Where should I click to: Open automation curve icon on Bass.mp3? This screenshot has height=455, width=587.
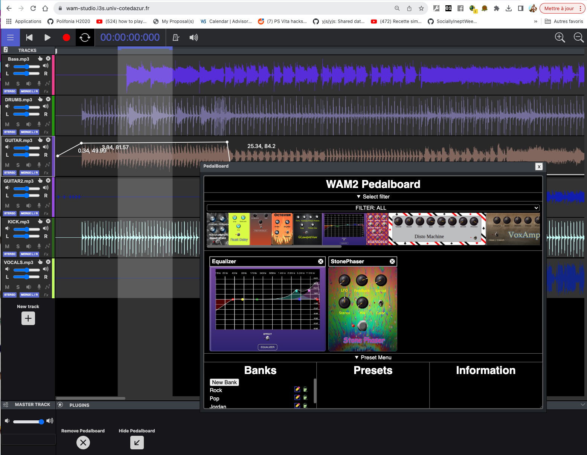click(x=47, y=84)
